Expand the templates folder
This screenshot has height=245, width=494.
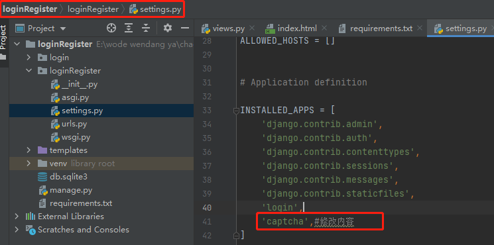[x=29, y=150]
